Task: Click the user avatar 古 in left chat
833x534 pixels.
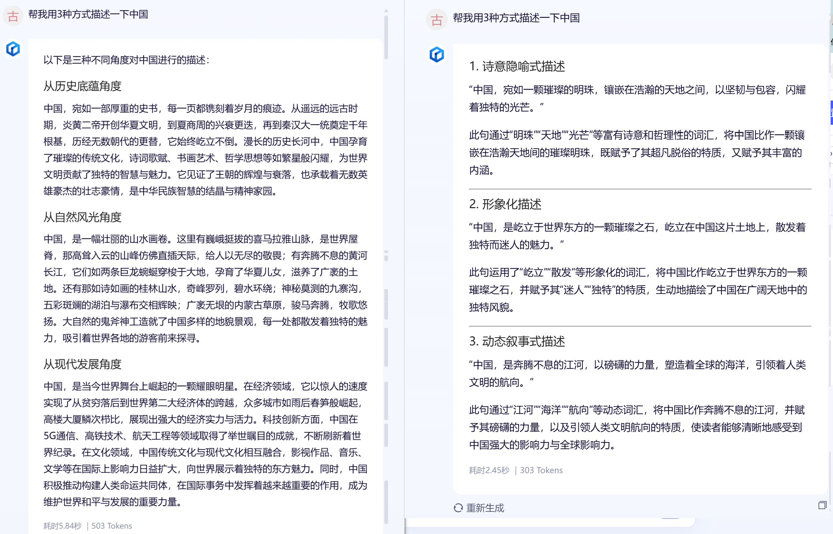Action: click(13, 16)
